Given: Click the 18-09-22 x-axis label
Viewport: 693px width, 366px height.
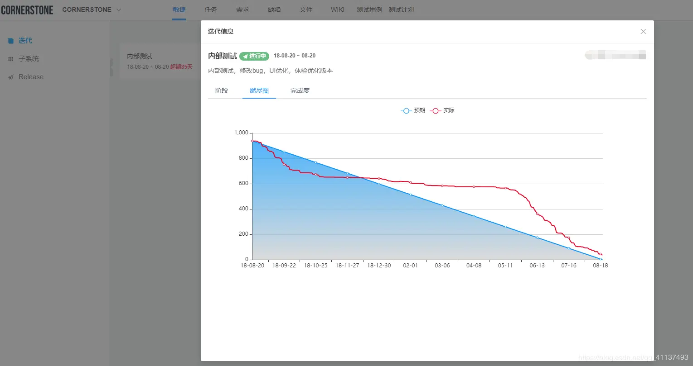Looking at the screenshot, I should pos(284,266).
